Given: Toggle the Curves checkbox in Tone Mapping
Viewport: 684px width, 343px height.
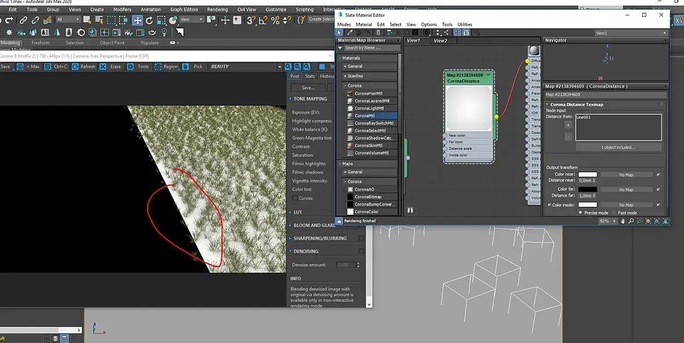Looking at the screenshot, I should [x=295, y=198].
